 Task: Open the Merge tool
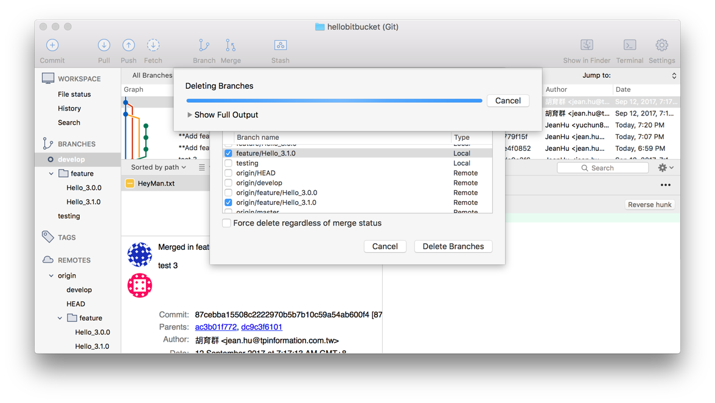click(x=231, y=45)
